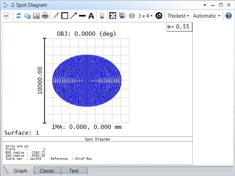Click the circular reset arrow icon
The width and height of the screenshot is (235, 176).
[x=159, y=16]
